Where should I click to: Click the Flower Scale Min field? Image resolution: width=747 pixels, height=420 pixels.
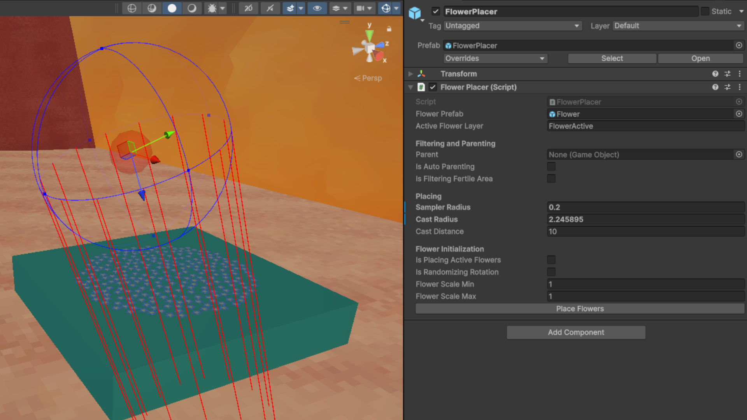point(645,284)
